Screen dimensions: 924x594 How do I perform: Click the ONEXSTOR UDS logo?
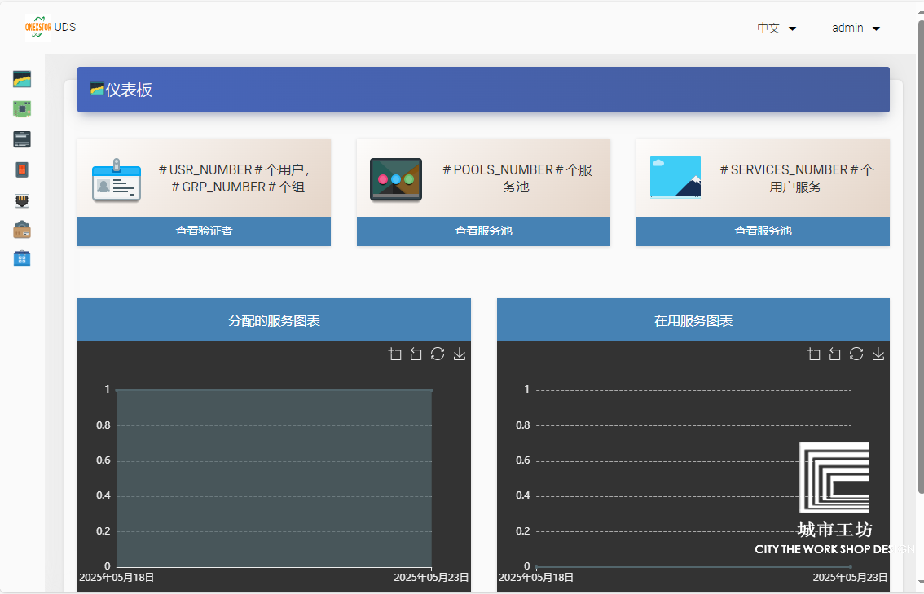pos(51,28)
